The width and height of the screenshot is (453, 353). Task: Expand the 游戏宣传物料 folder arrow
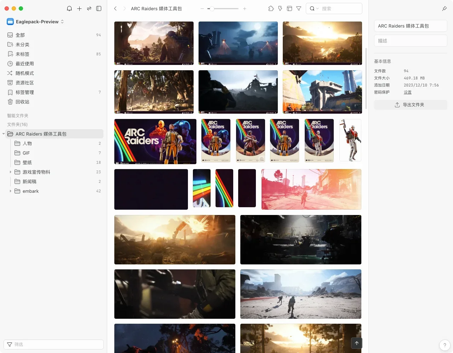pyautogui.click(x=10, y=172)
